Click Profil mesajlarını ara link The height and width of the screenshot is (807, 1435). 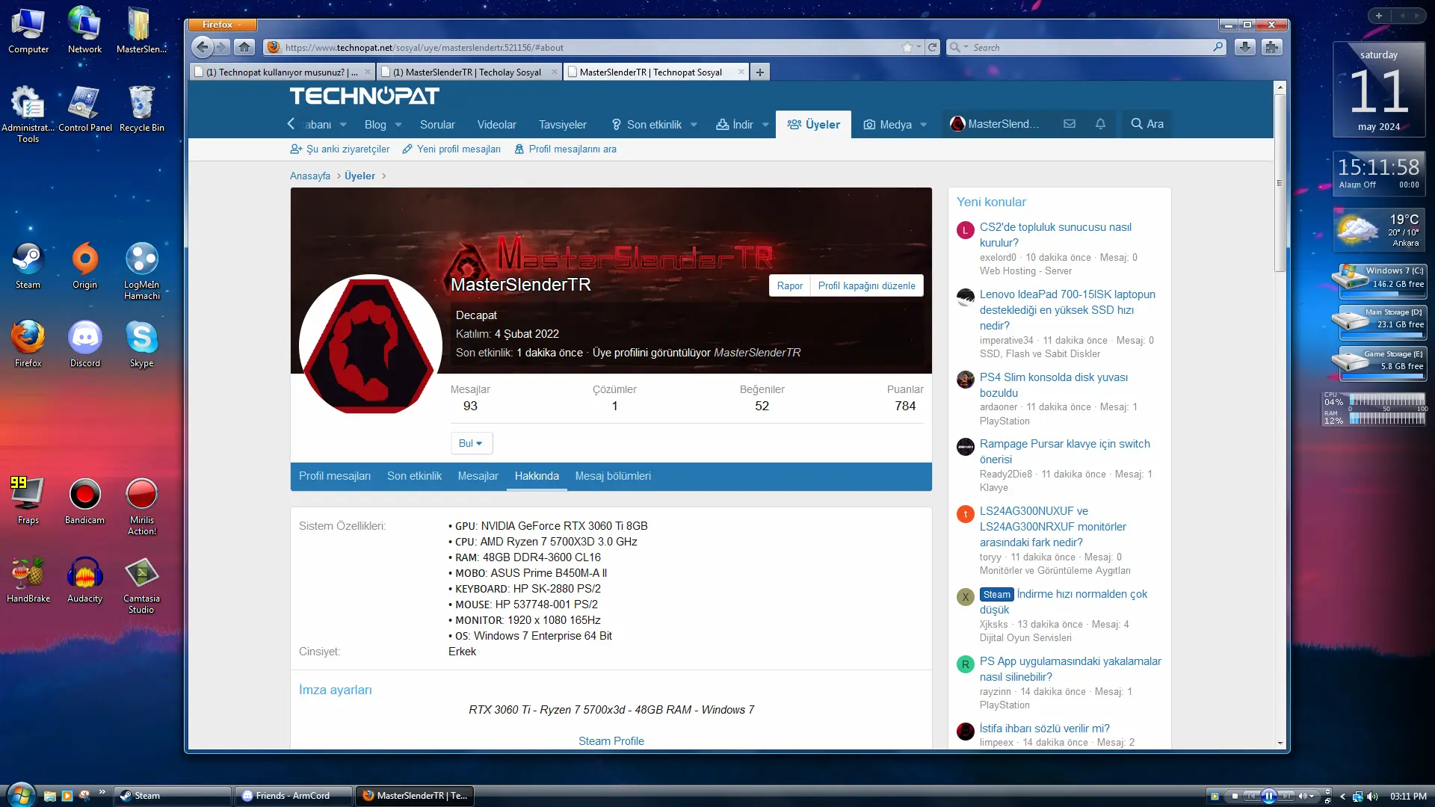566,149
